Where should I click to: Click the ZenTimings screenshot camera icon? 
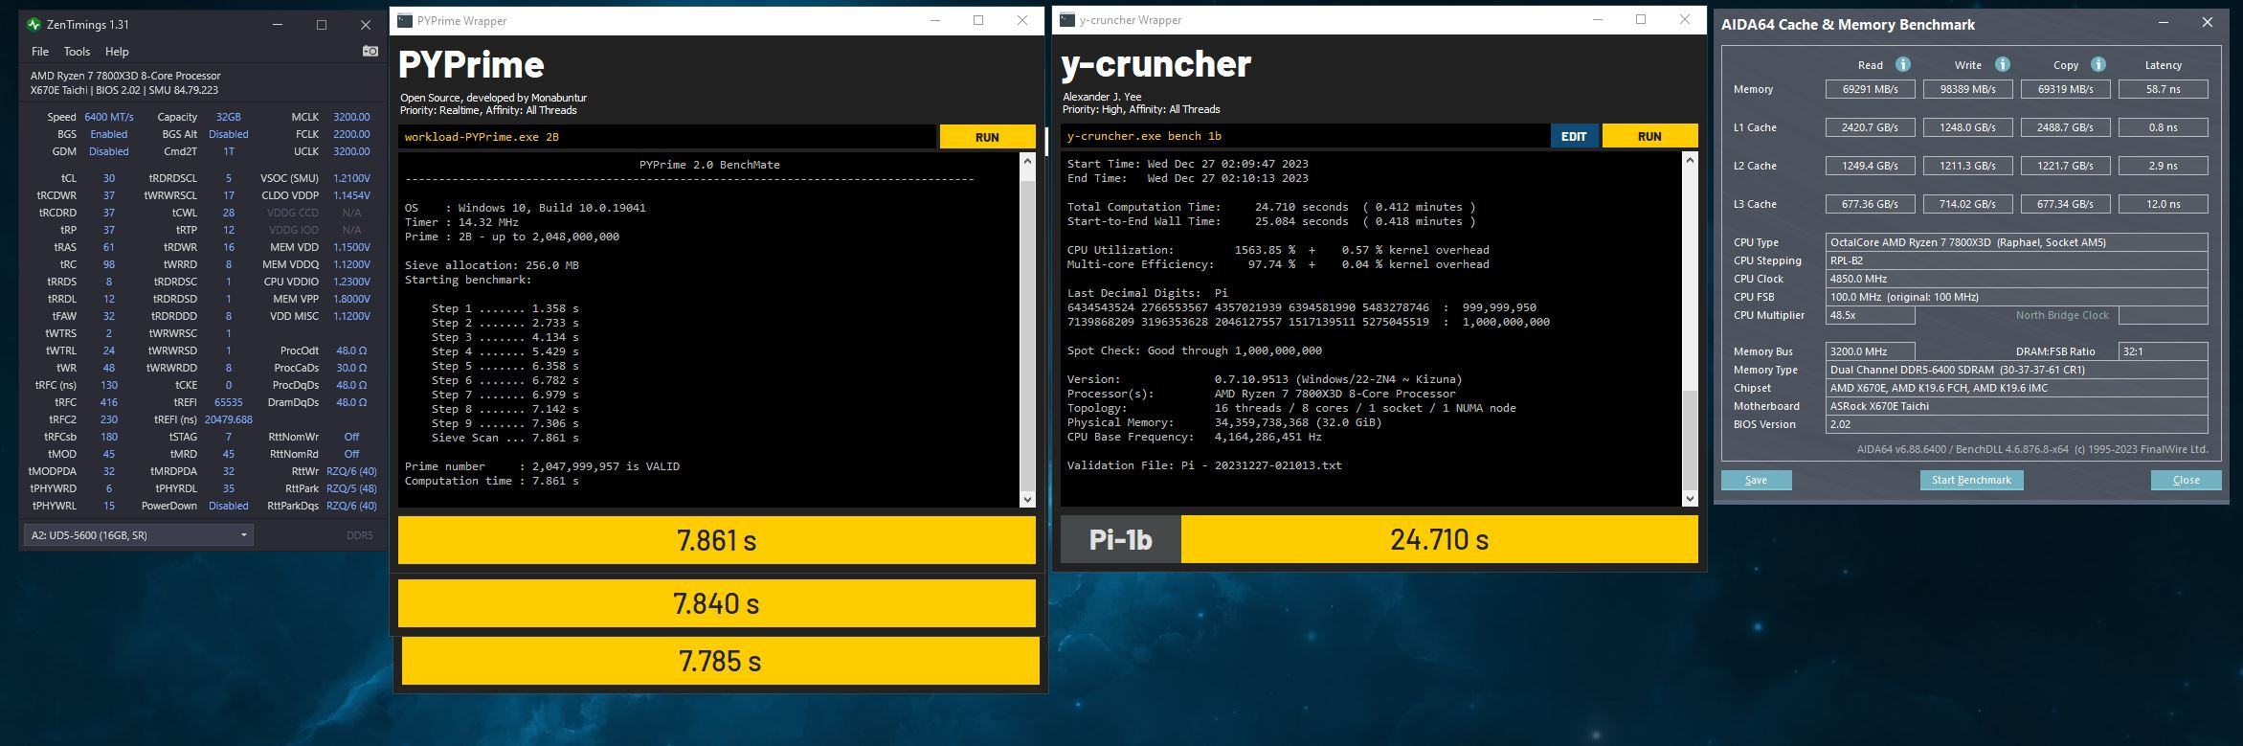(370, 51)
